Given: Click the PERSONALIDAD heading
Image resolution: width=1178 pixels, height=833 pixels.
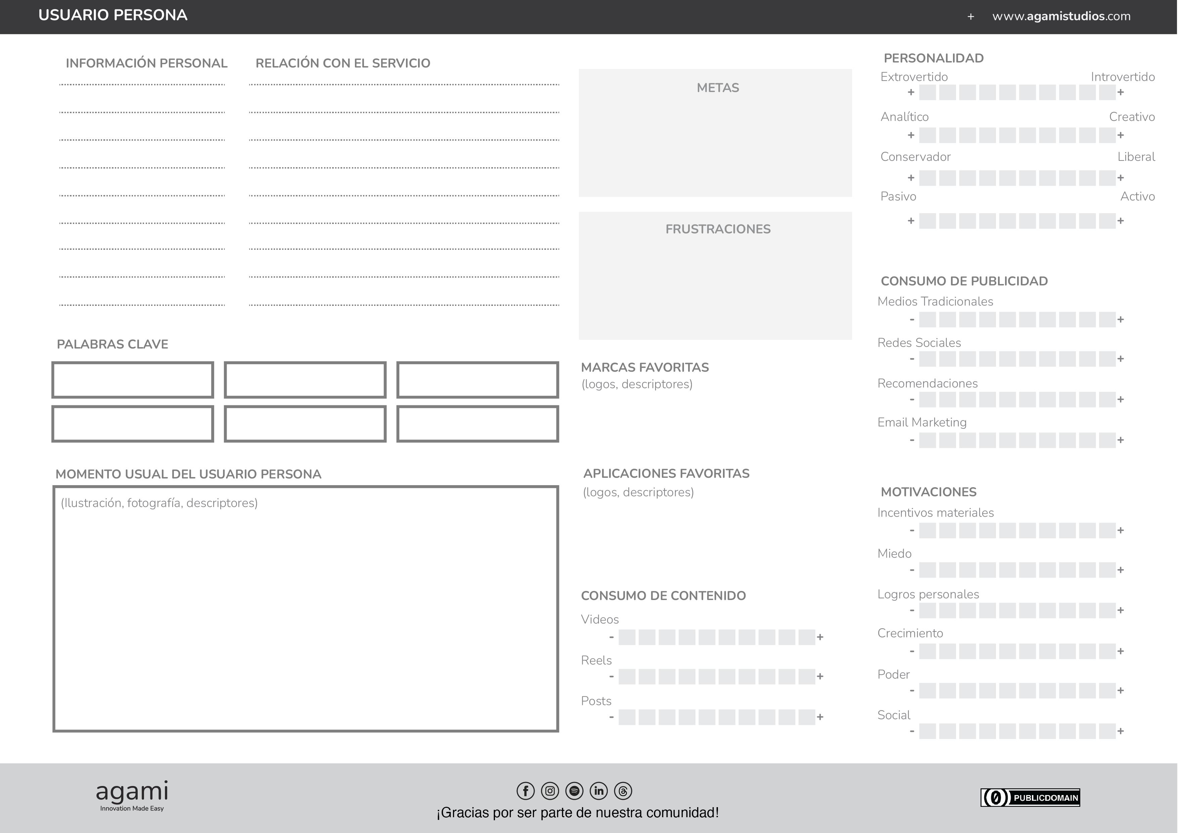Looking at the screenshot, I should pos(934,58).
